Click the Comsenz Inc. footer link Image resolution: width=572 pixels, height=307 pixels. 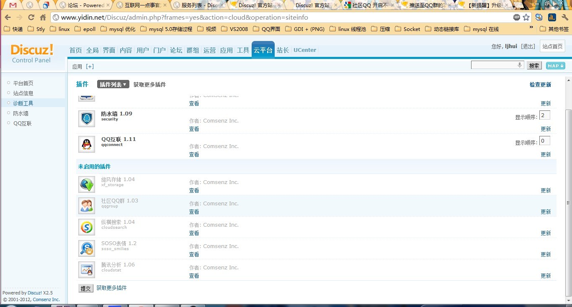click(46, 299)
